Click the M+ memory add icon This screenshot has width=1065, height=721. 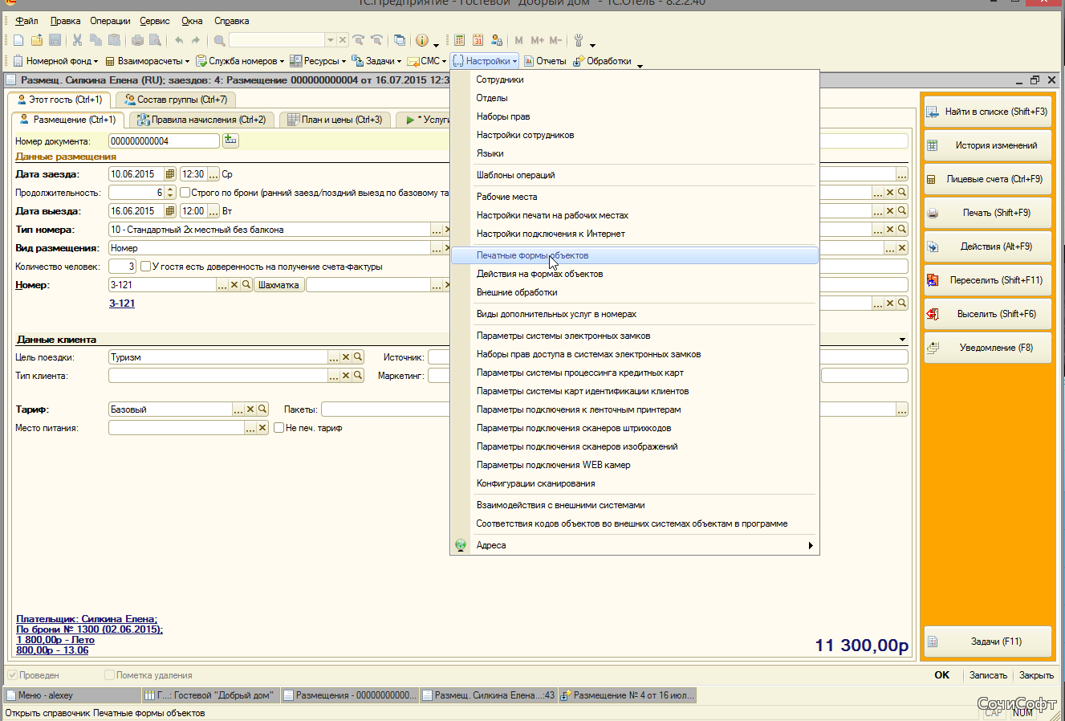(x=537, y=40)
